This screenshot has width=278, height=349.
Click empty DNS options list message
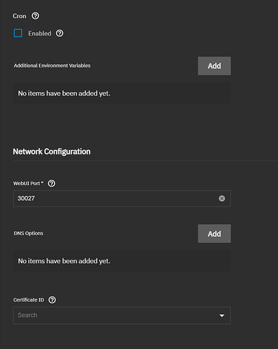tap(64, 261)
